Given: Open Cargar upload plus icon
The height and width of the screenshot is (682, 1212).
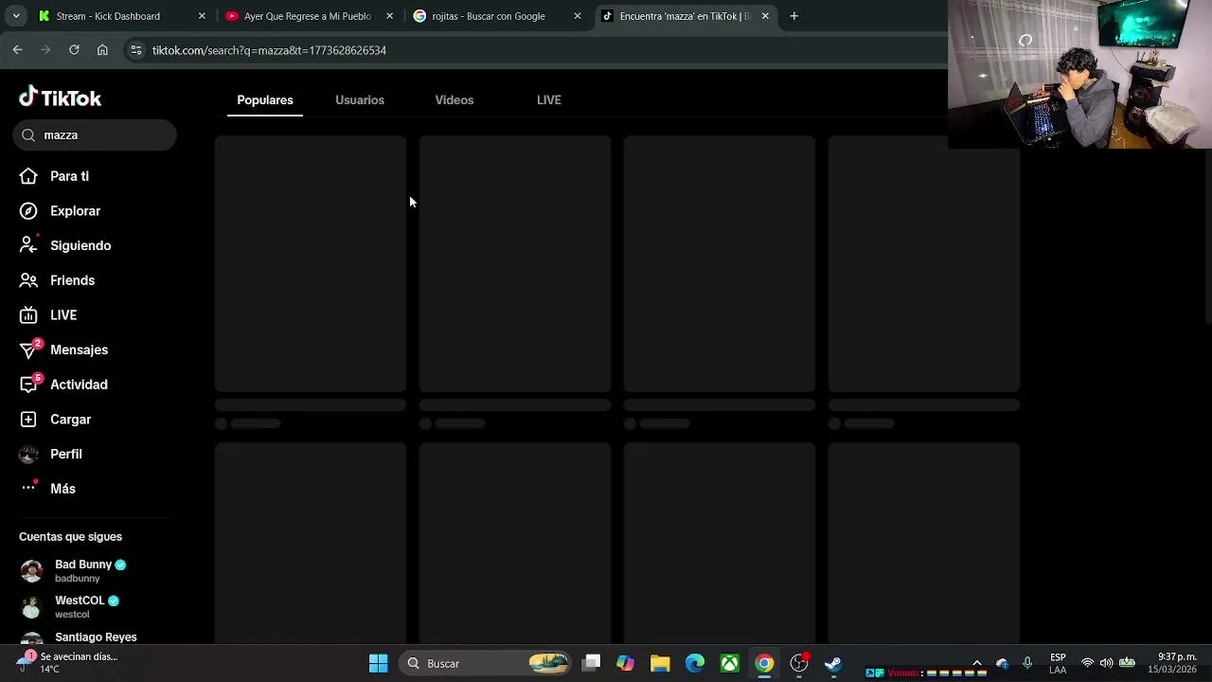Looking at the screenshot, I should click(x=28, y=420).
